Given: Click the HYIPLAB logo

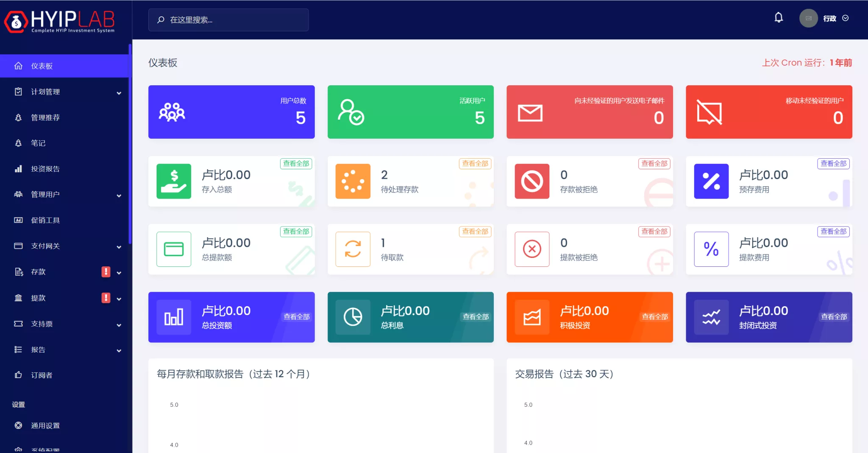Looking at the screenshot, I should 60,21.
